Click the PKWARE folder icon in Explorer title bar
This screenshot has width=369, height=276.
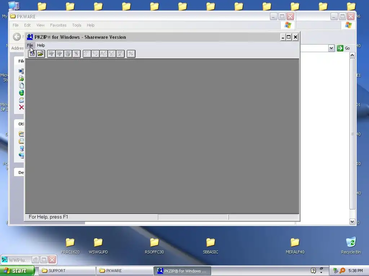[x=13, y=16]
